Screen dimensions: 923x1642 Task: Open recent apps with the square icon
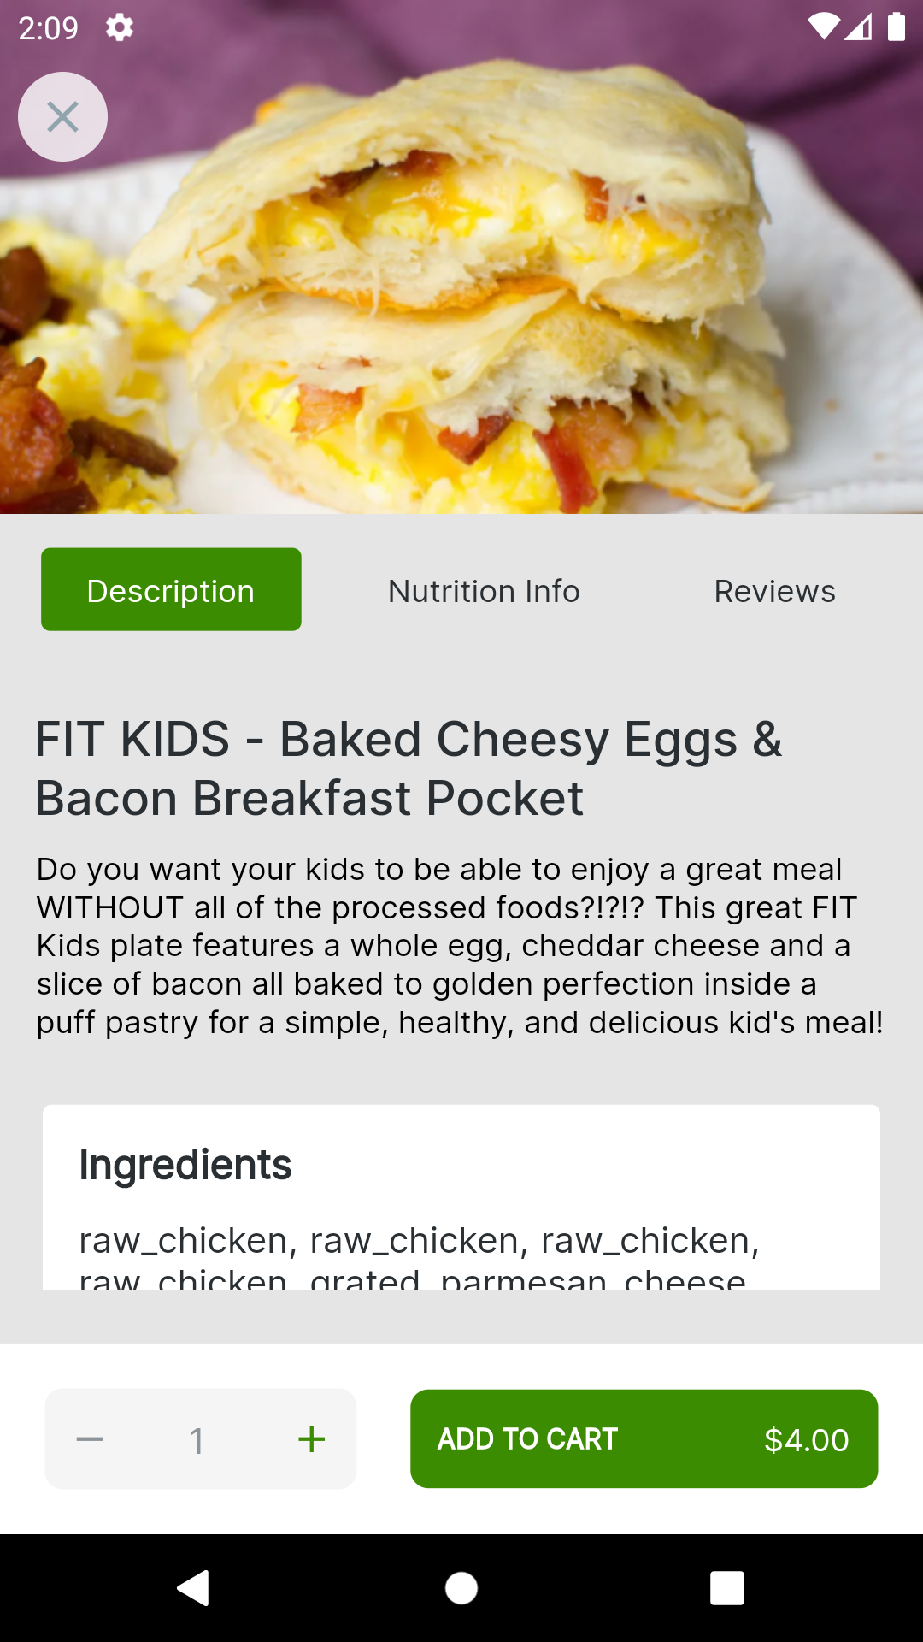[727, 1588]
